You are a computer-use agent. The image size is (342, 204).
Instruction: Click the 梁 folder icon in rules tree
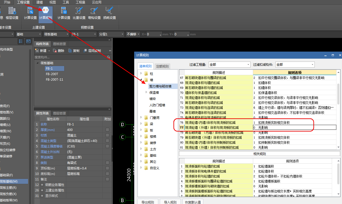(x=146, y=124)
